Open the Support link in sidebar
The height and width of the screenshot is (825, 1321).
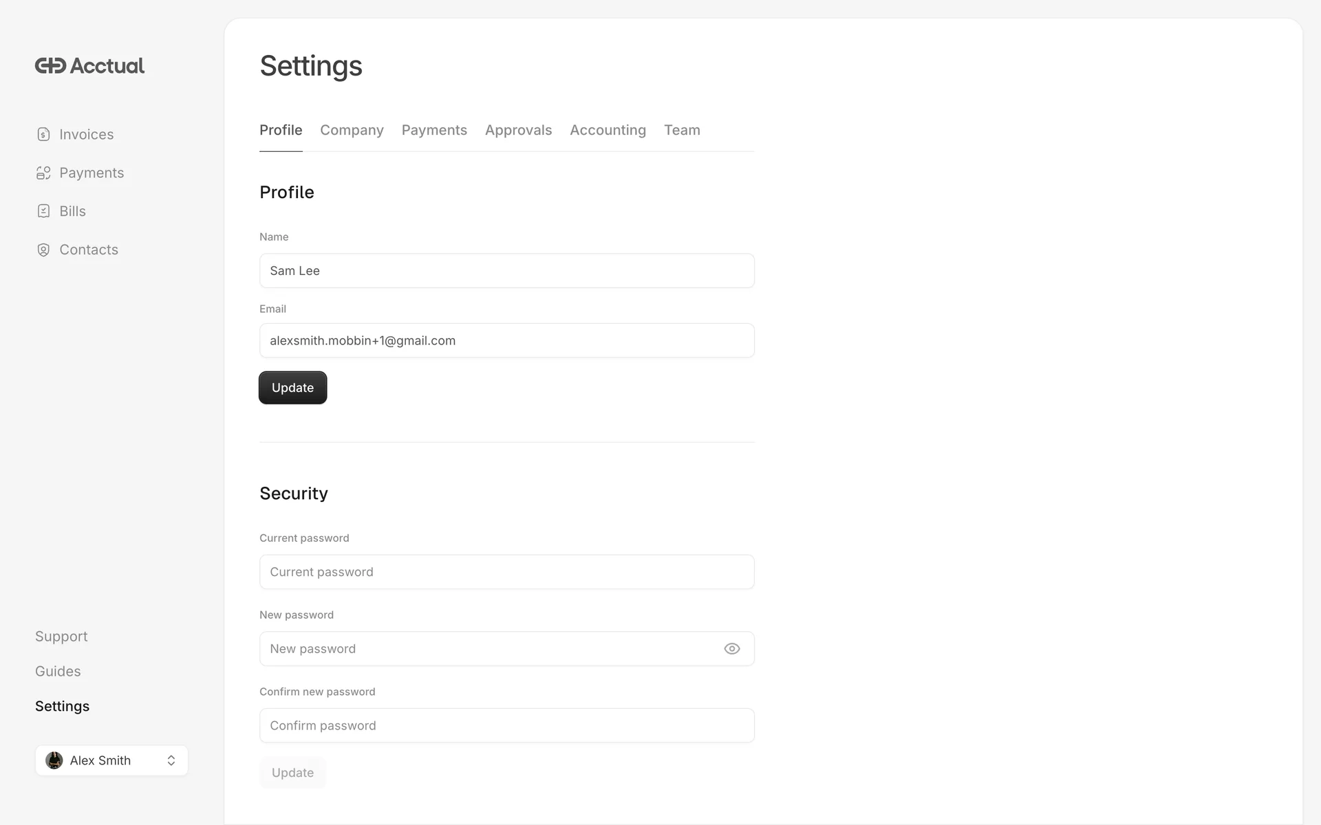tap(61, 637)
